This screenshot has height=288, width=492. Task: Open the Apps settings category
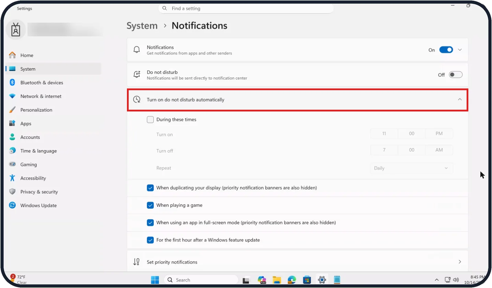click(x=53, y=124)
